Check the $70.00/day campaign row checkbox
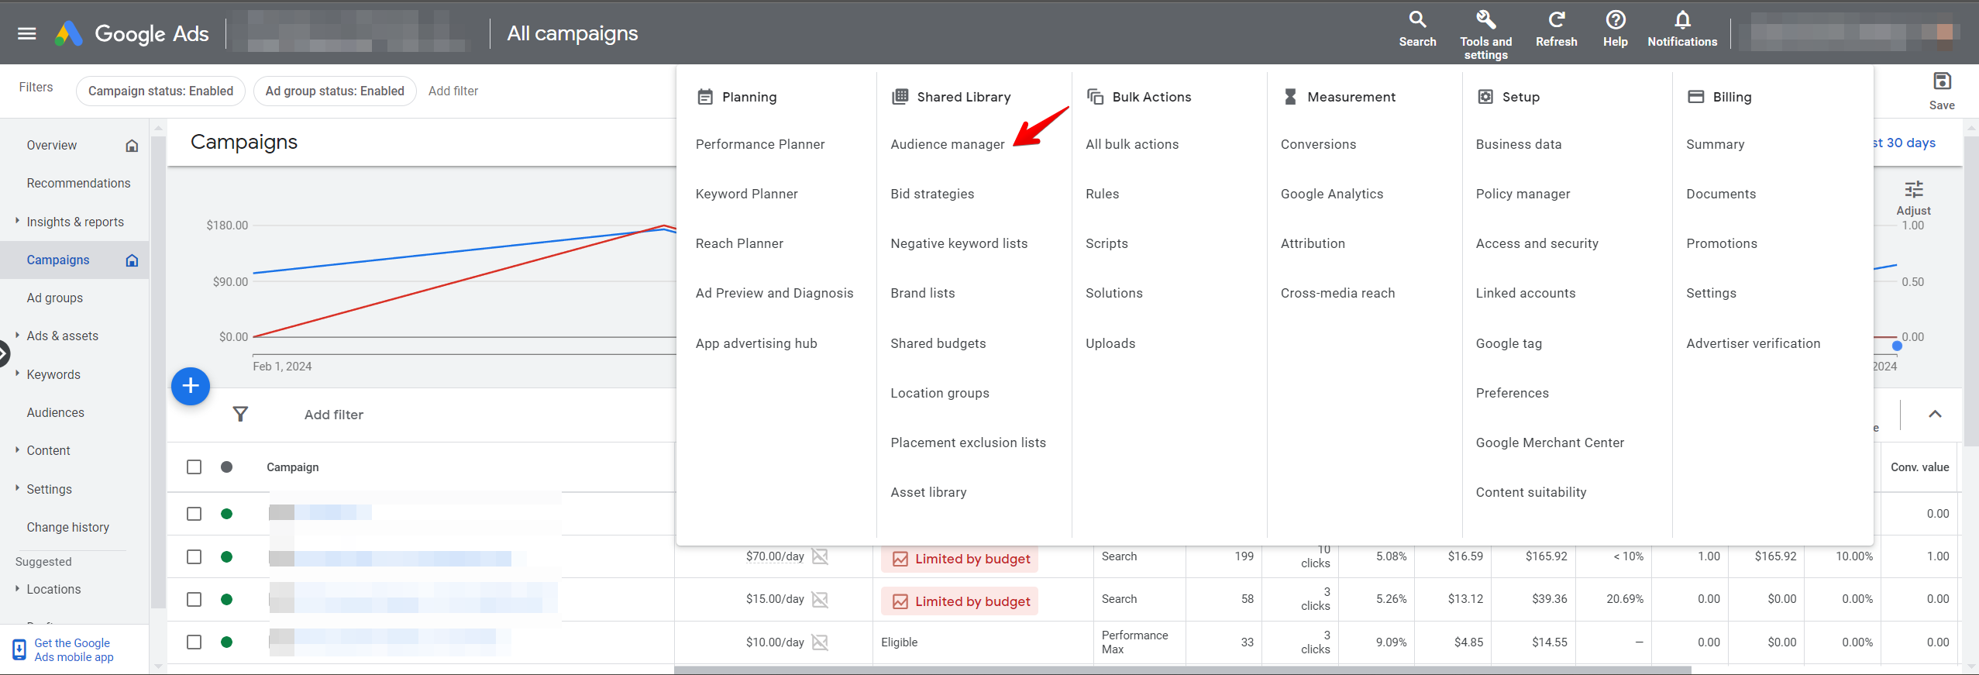The height and width of the screenshot is (675, 1979). coord(194,556)
